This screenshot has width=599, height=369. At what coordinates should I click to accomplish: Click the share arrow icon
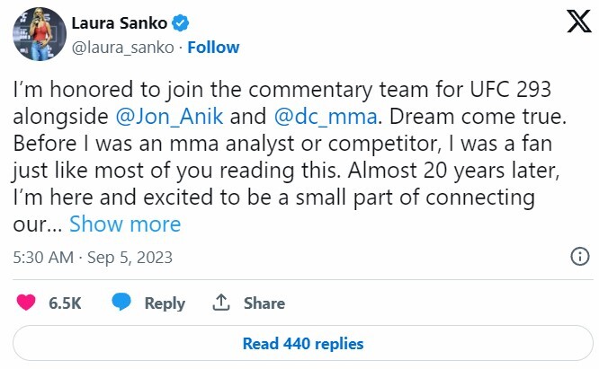point(219,303)
